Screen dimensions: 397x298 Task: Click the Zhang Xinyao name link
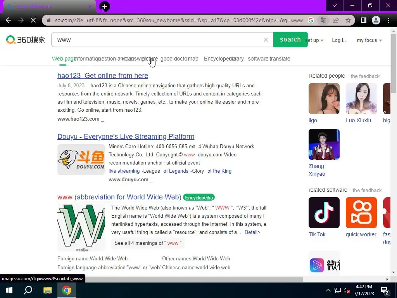(317, 170)
